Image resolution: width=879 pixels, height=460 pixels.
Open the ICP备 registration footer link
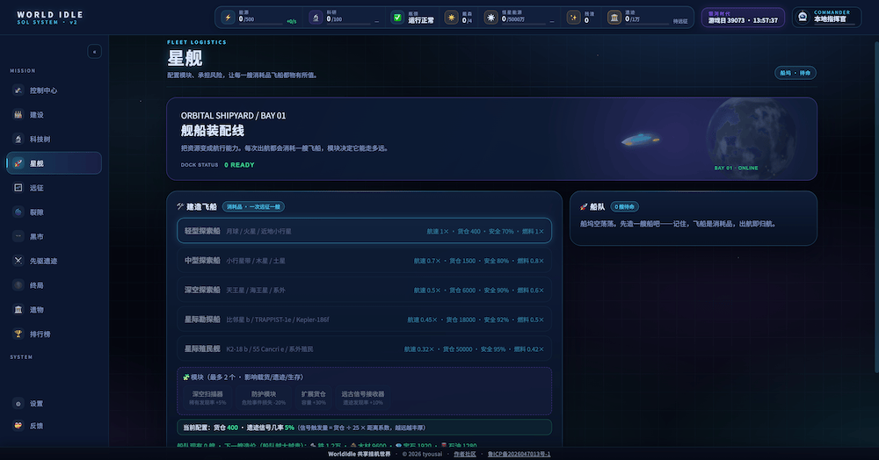519,454
